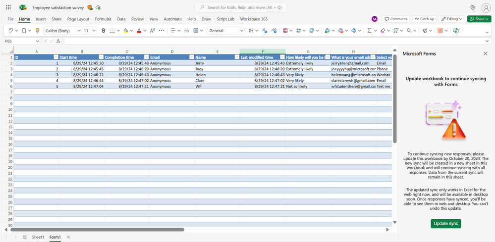The width and height of the screenshot is (495, 242).
Task: Select the Format Painter brush icon
Action: point(37,31)
